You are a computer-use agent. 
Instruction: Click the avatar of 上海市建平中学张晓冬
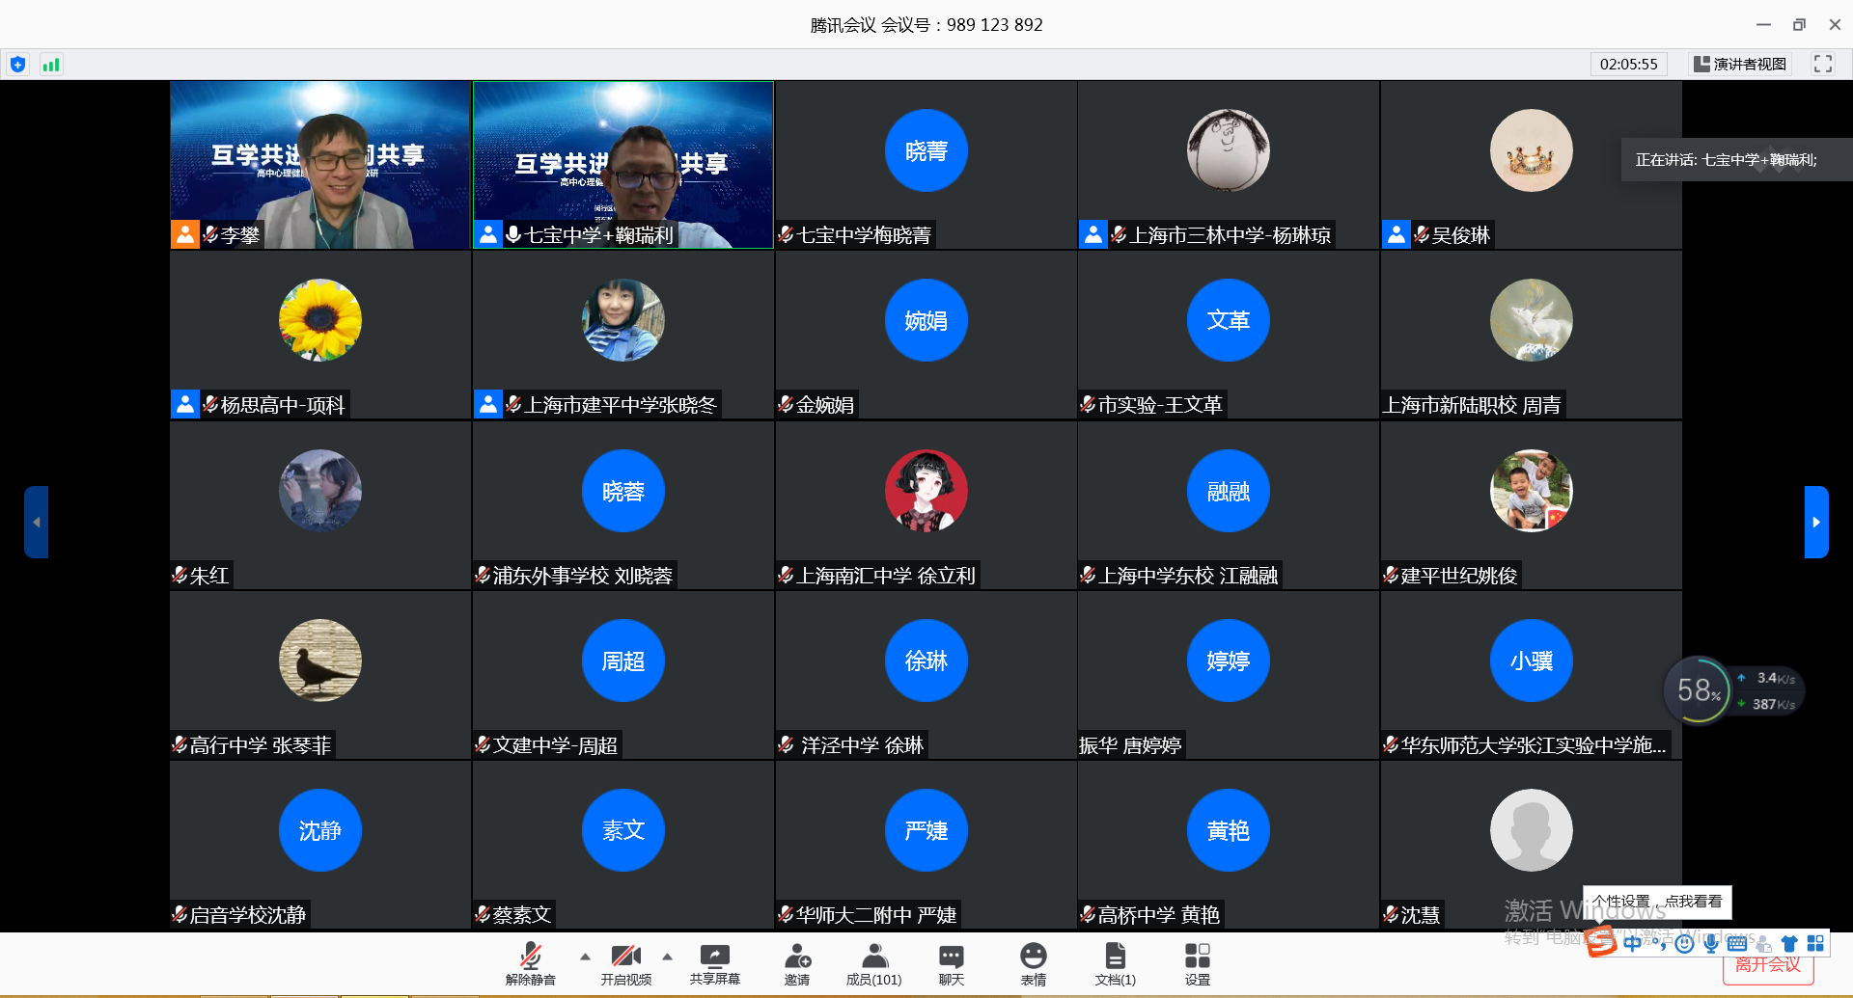[623, 320]
